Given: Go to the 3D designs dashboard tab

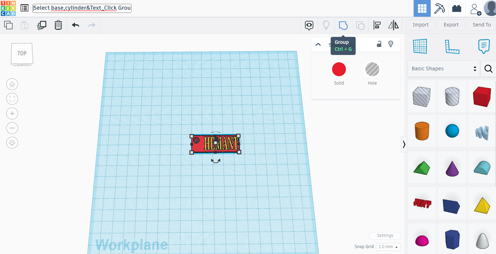Looking at the screenshot, I should tap(422, 8).
